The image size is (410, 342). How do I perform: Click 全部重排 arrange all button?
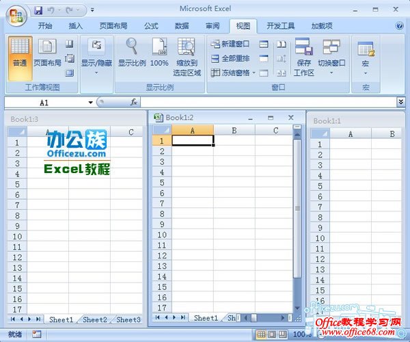(230, 58)
